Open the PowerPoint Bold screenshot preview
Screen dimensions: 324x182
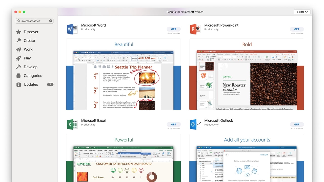tap(247, 74)
